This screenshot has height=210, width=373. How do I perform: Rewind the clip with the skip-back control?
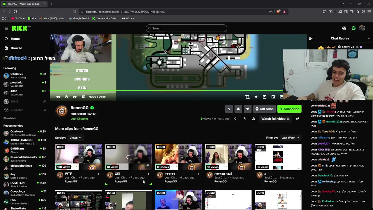pos(58,97)
